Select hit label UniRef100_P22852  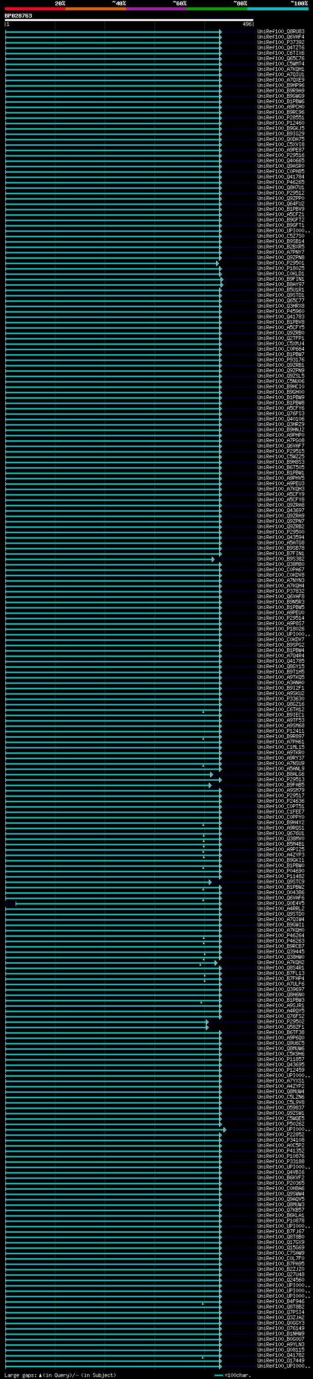(x=281, y=1134)
